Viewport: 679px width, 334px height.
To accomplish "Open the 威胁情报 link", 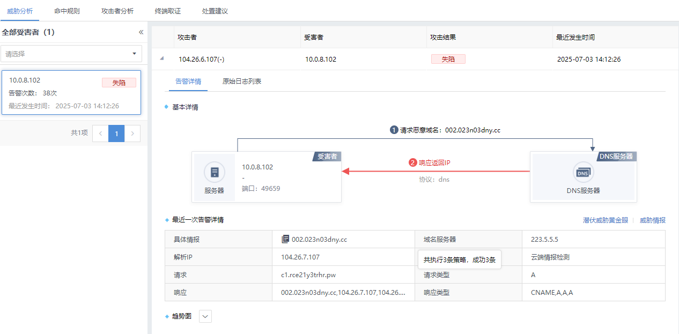I will pyautogui.click(x=652, y=220).
